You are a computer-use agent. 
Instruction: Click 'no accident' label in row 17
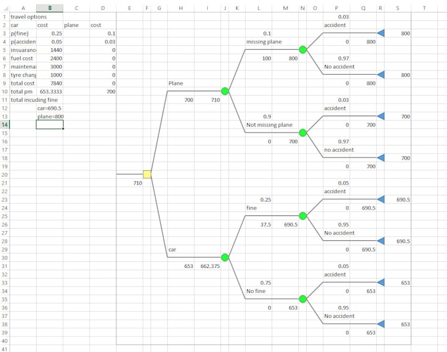(x=339, y=150)
